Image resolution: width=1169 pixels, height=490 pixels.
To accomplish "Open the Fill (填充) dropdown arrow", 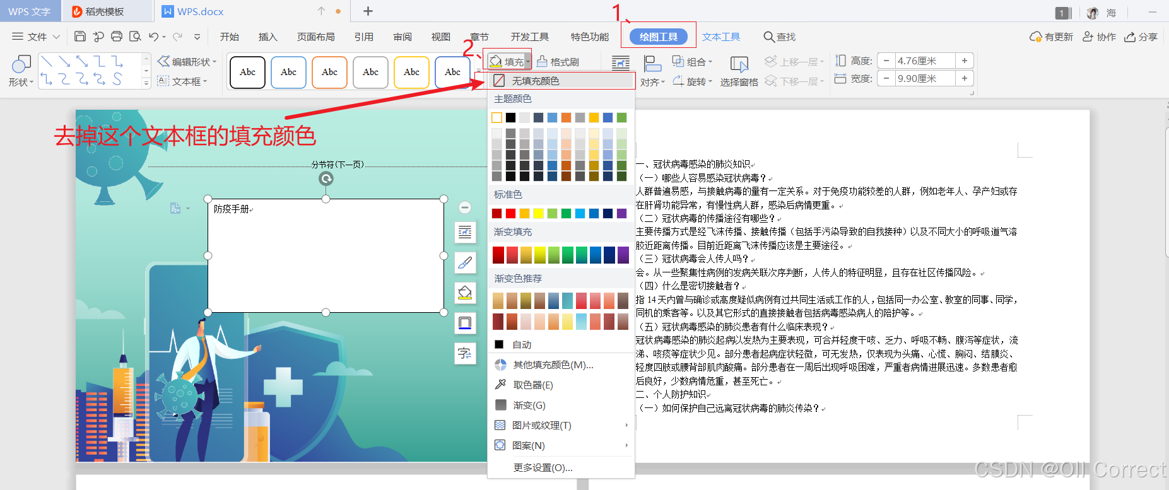I will pos(528,62).
